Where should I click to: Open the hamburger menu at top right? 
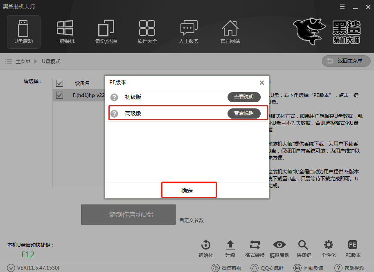[x=343, y=7]
